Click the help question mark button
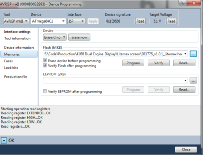This screenshot has width=203, height=155. 183,3
